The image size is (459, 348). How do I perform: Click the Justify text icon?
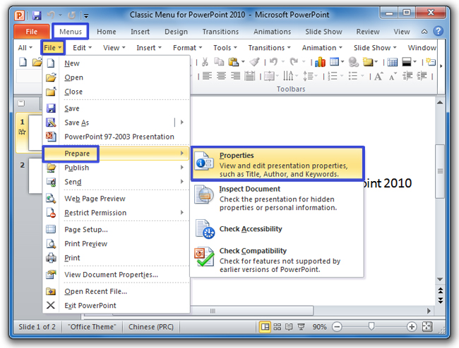(x=249, y=77)
